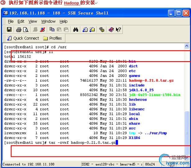Open New File Transfer window icon
The height and width of the screenshot is (168, 191).
point(92,30)
